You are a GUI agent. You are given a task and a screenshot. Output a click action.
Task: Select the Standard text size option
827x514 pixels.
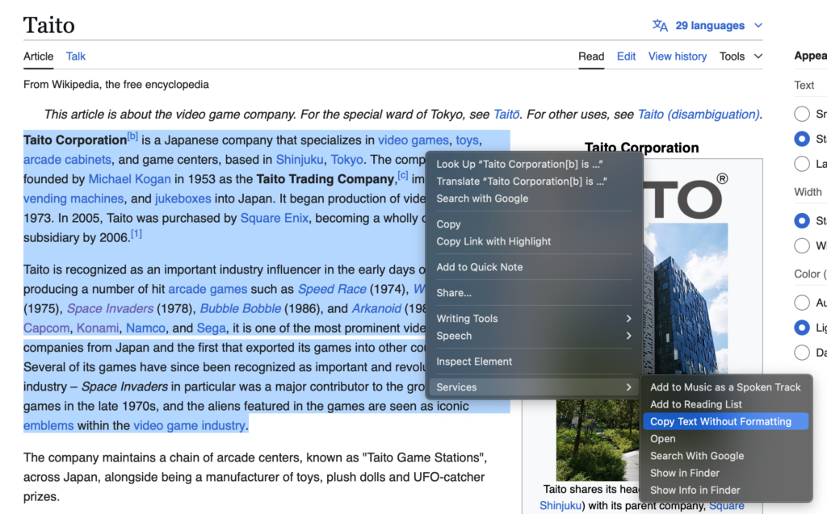801,139
